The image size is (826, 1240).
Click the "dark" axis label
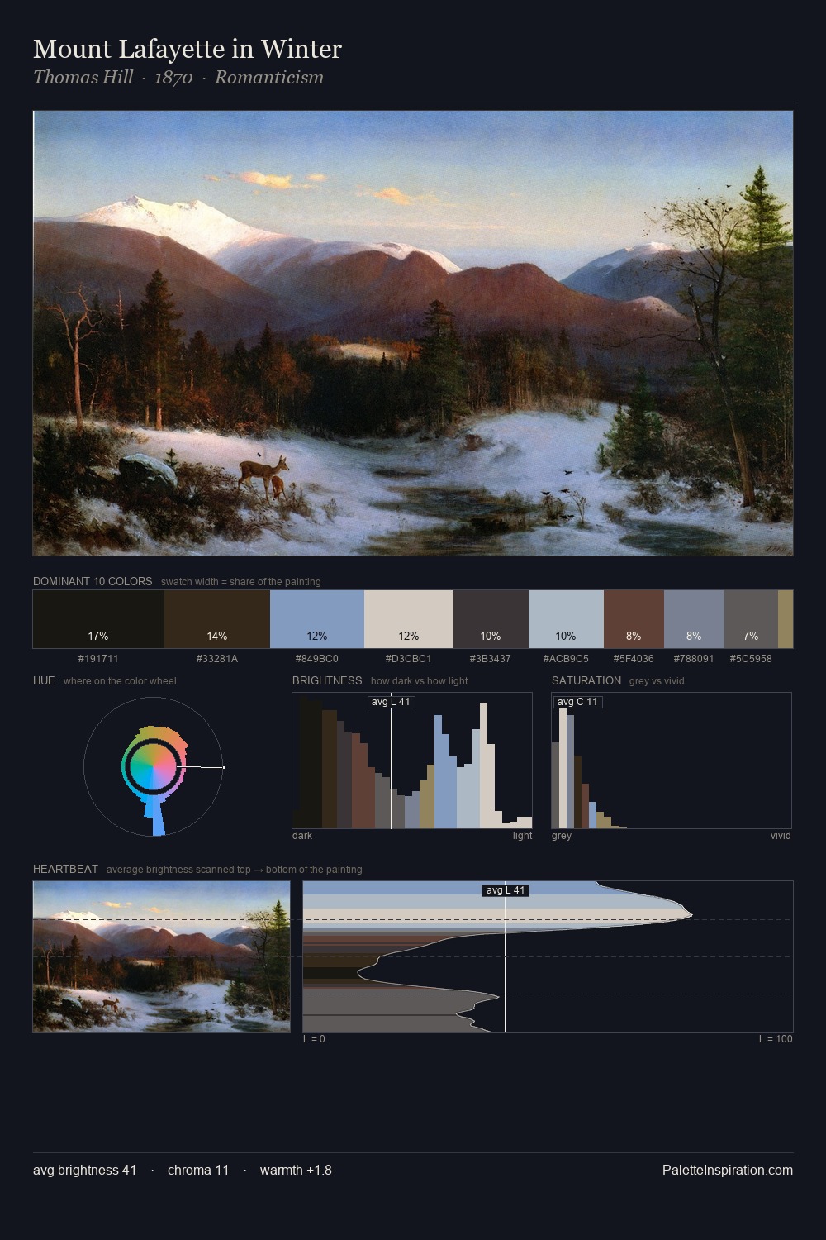(x=302, y=836)
